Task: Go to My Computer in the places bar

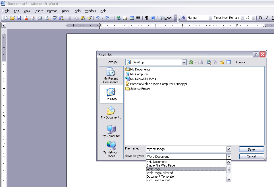Action: click(x=111, y=131)
